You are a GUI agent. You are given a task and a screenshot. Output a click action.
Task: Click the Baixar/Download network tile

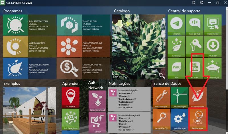pyautogui.click(x=97, y=101)
